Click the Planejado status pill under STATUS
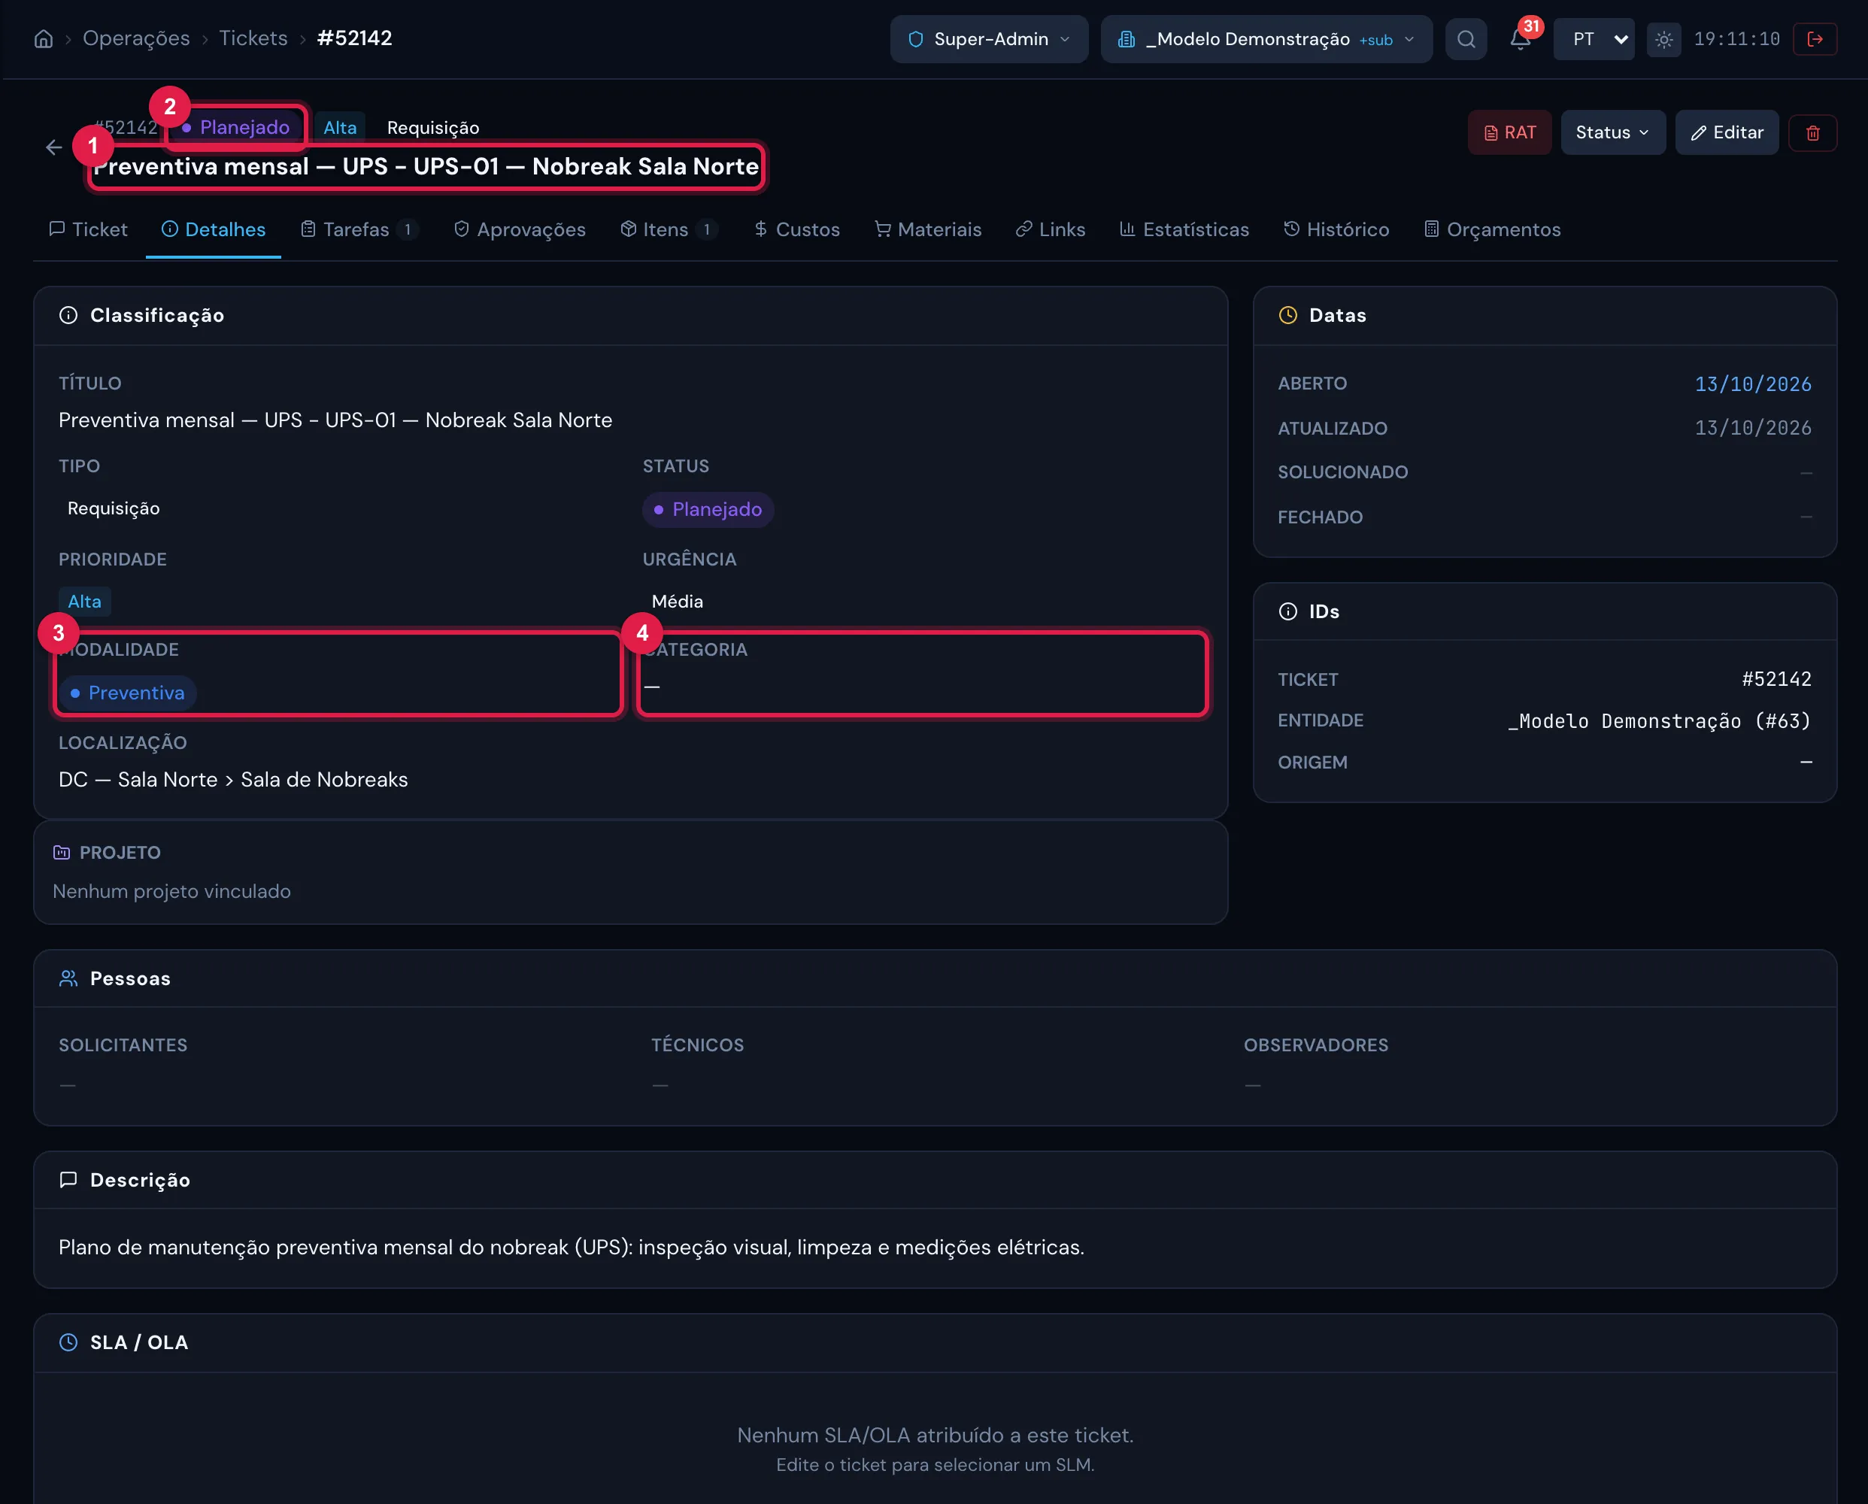Viewport: 1868px width, 1504px height. tap(708, 509)
